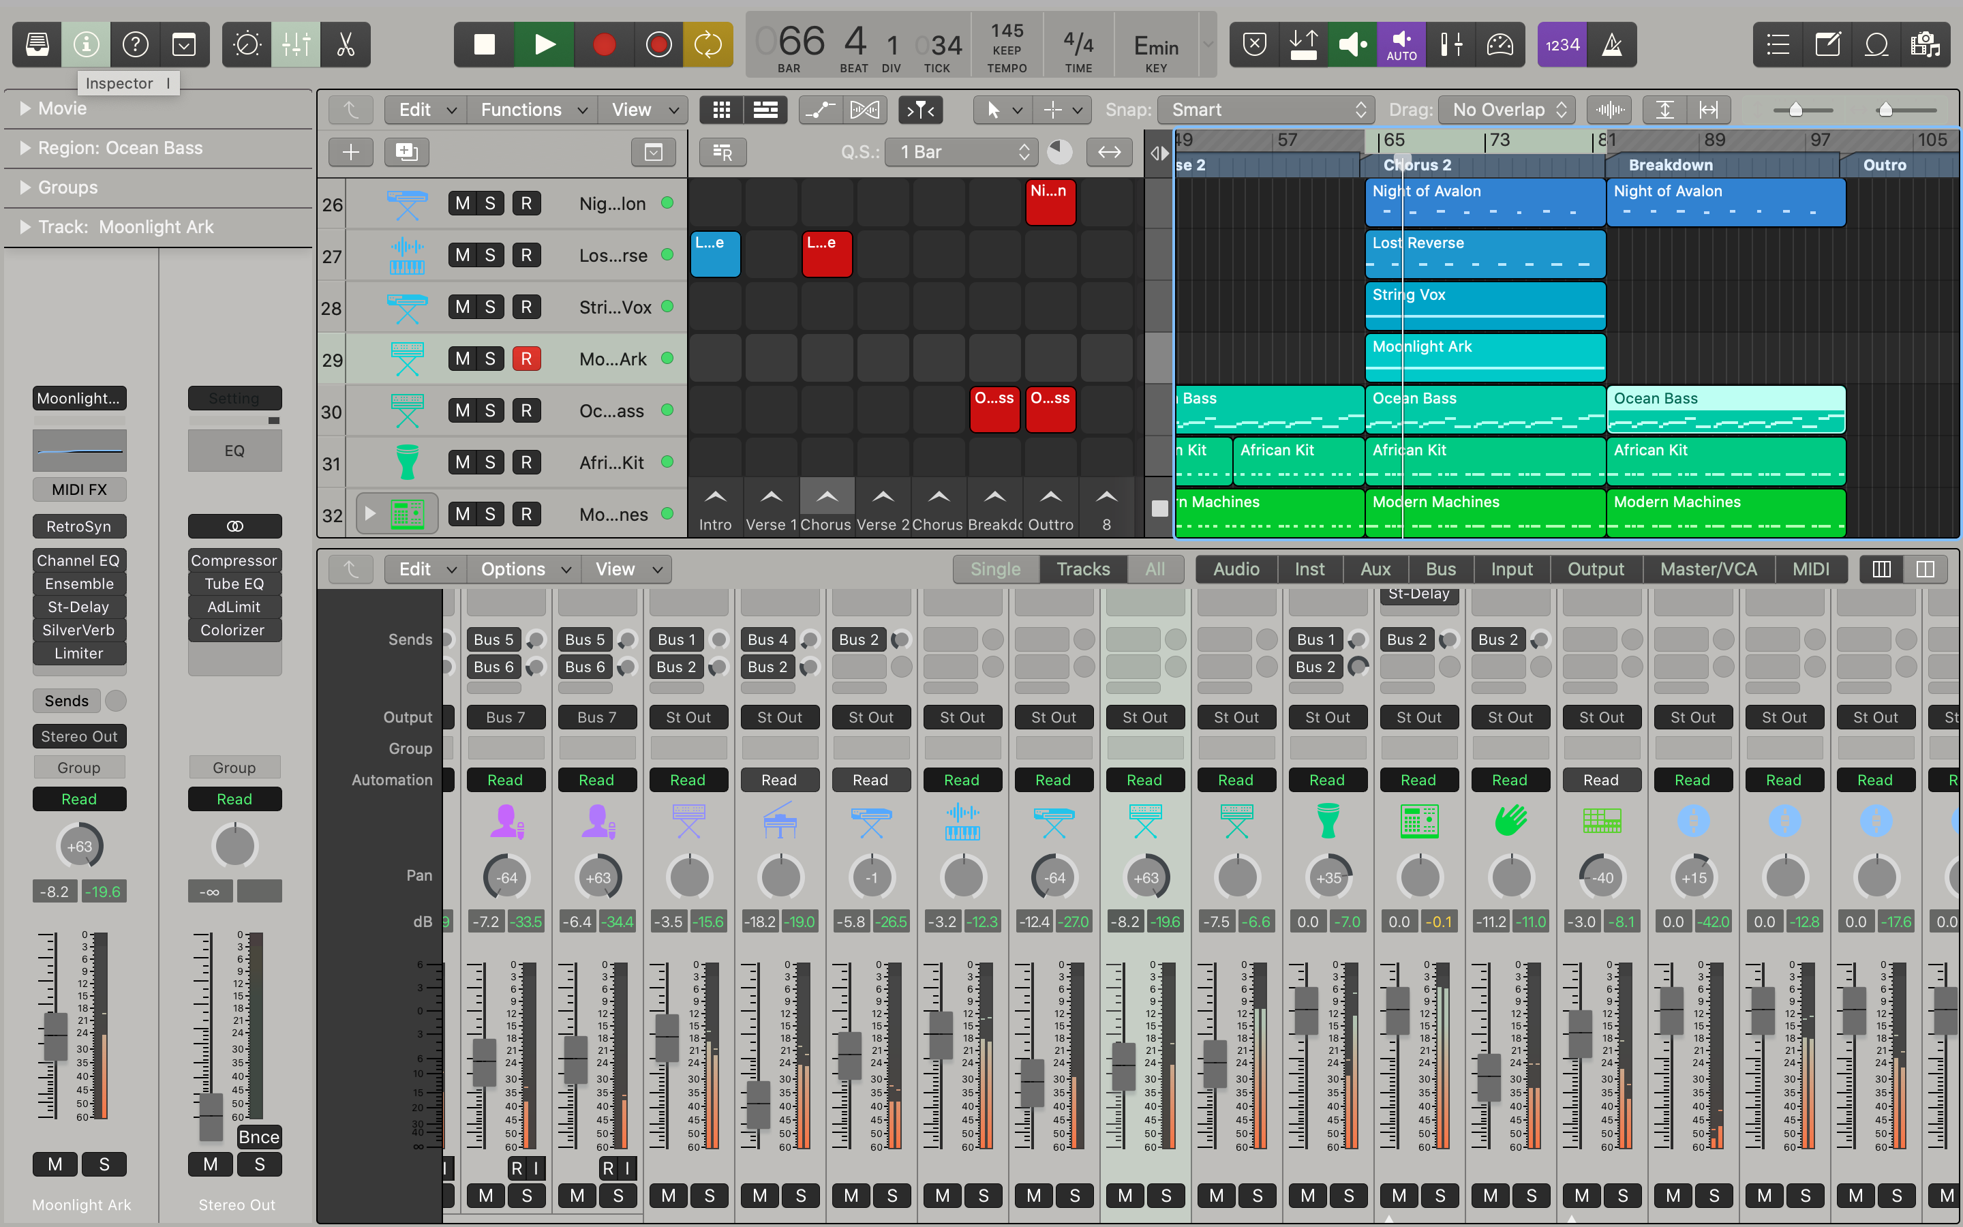Open the Snap Smart dropdown
This screenshot has height=1227, width=1963.
pyautogui.click(x=1266, y=110)
